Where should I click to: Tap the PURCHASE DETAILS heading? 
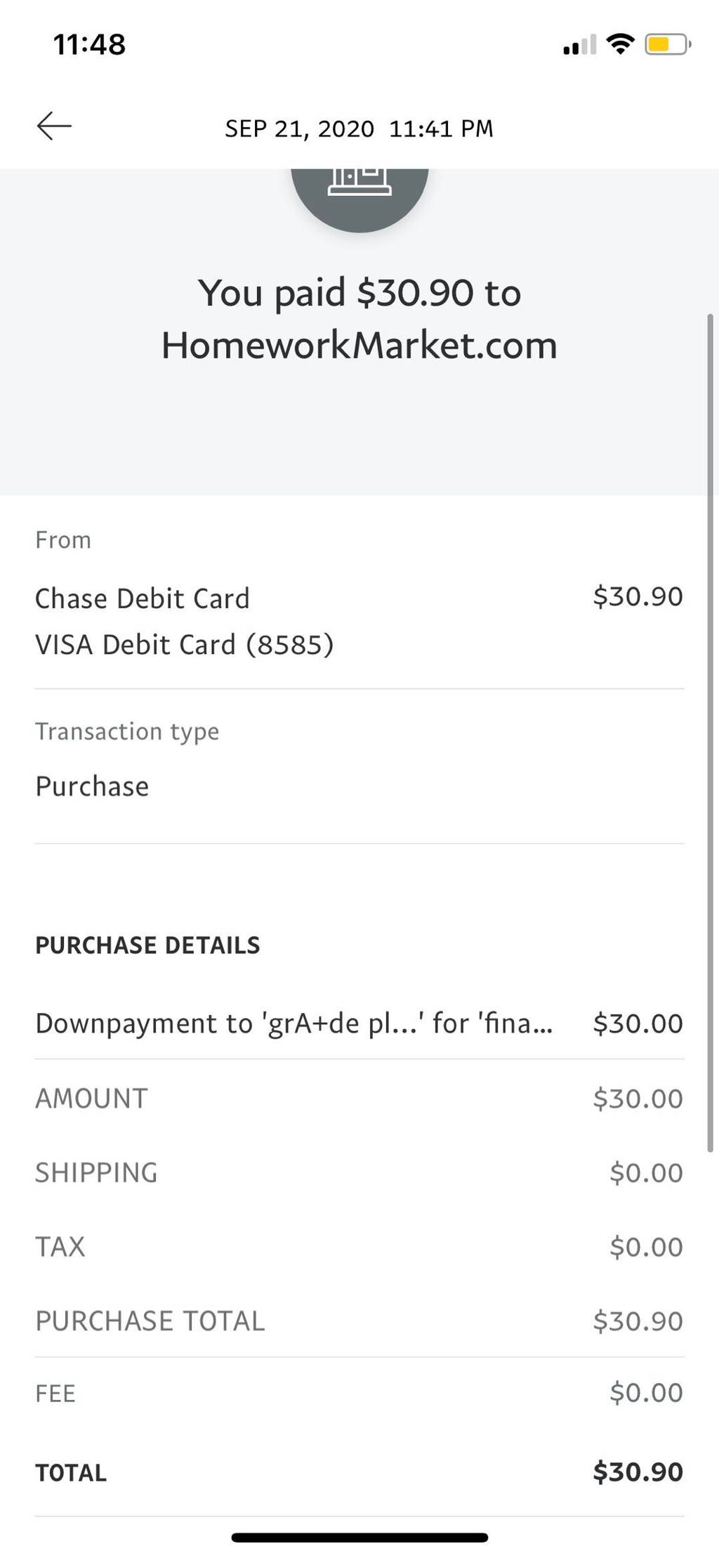(x=147, y=945)
